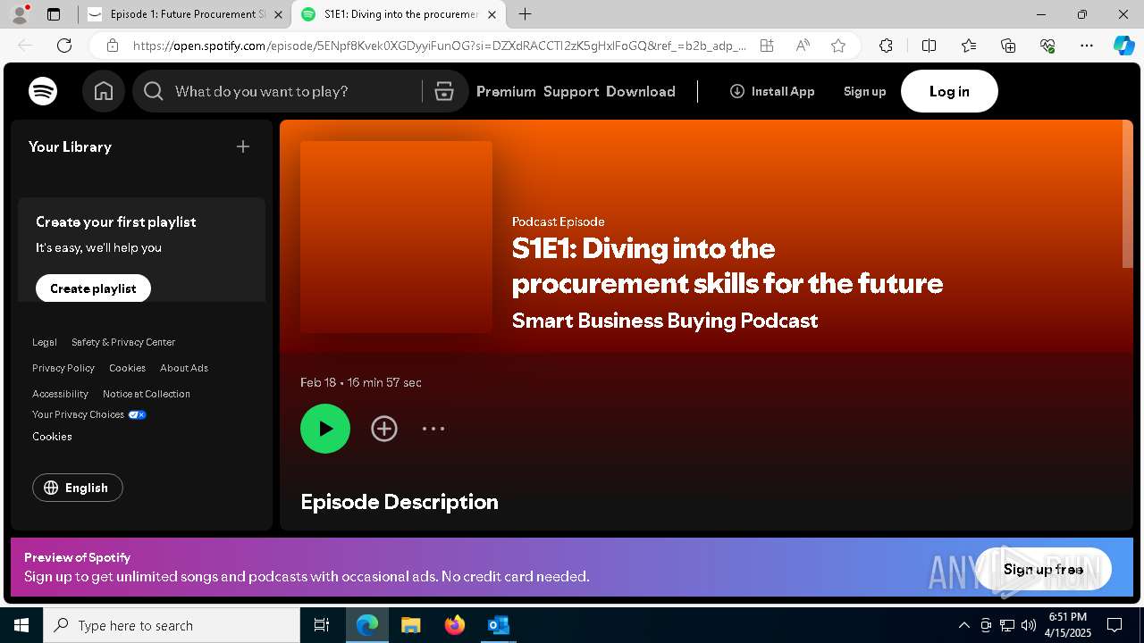Screen dimensions: 1144x643
Task: Open Browser essentials icon
Action: pyautogui.click(x=1047, y=46)
